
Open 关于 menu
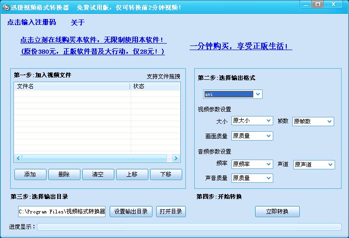tap(78, 22)
